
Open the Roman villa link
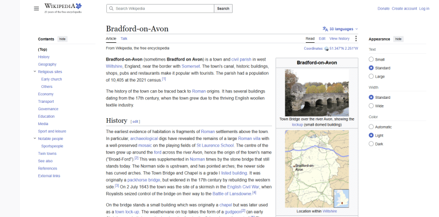(249, 138)
